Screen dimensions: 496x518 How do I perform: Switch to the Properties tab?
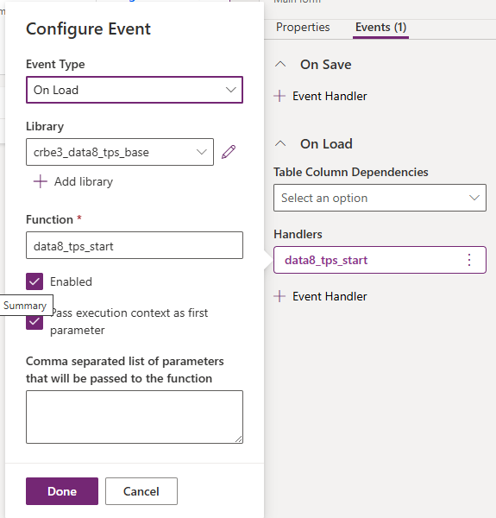(303, 27)
